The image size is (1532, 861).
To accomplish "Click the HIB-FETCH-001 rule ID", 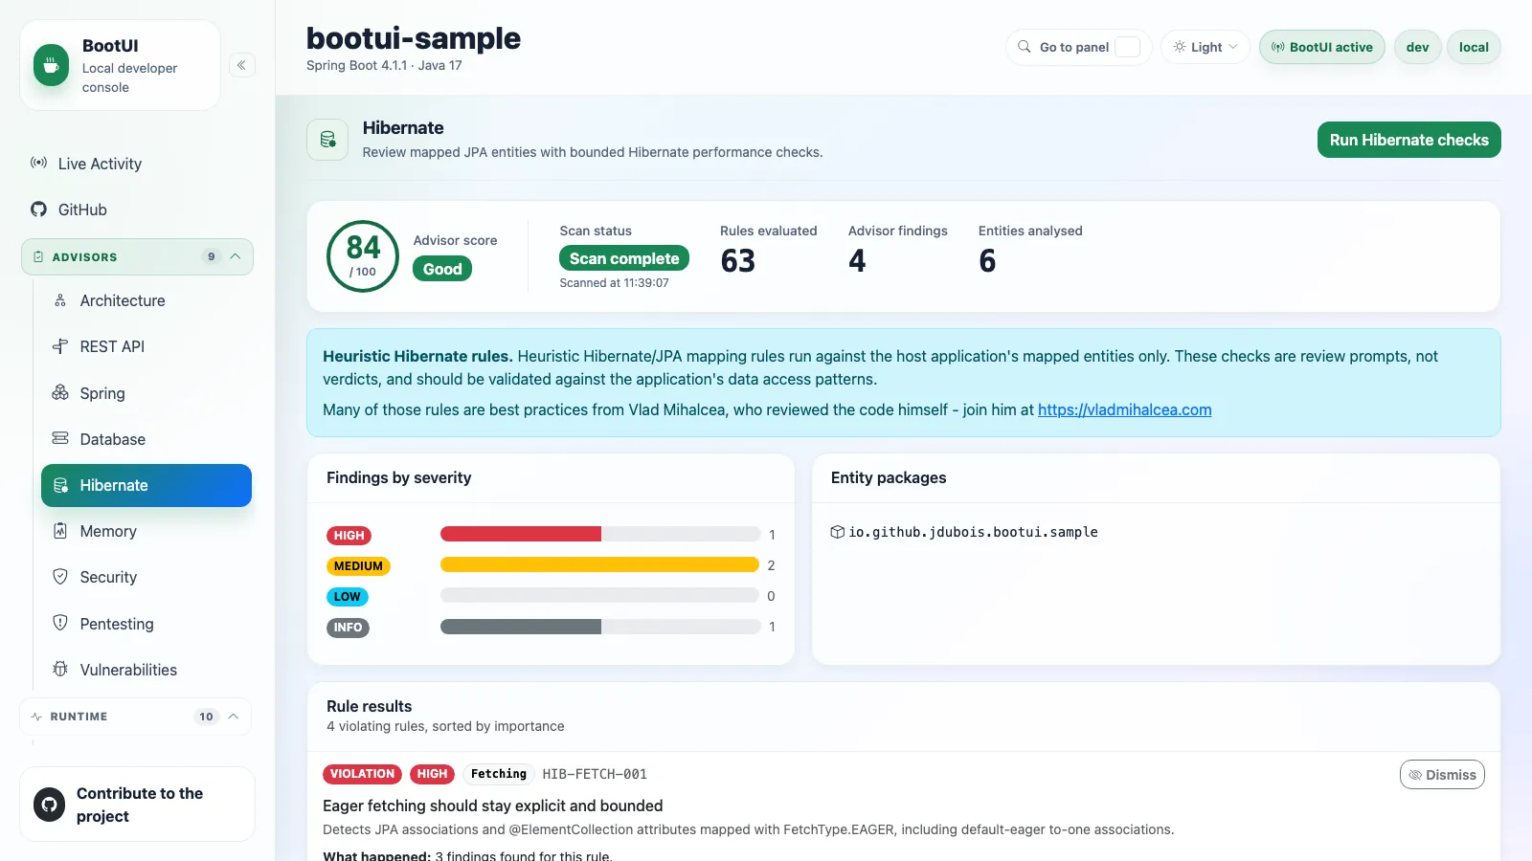I will tap(595, 774).
